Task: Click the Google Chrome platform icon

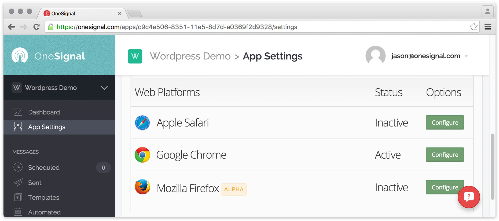Action: [x=142, y=155]
